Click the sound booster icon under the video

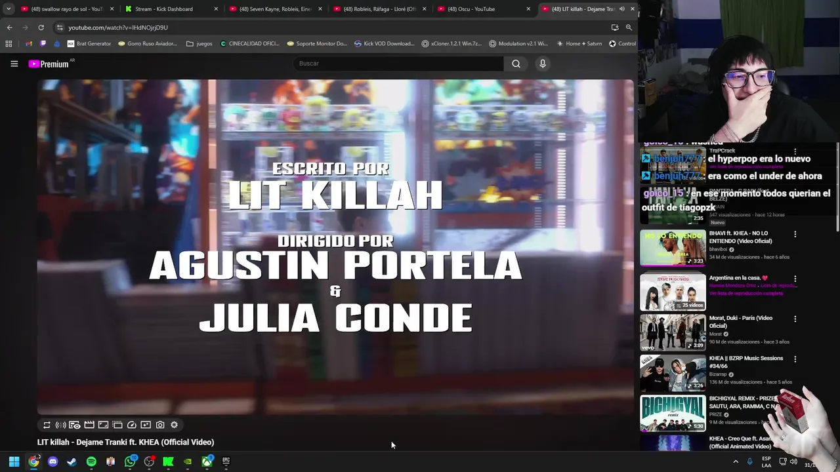tap(60, 425)
